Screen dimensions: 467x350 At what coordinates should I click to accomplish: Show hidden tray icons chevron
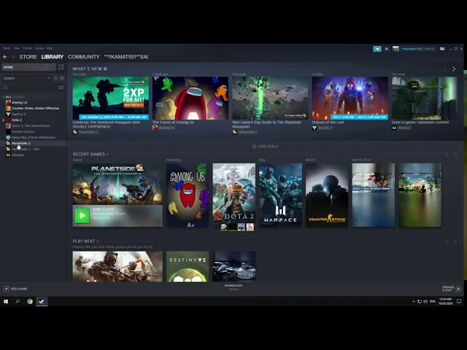click(x=414, y=301)
